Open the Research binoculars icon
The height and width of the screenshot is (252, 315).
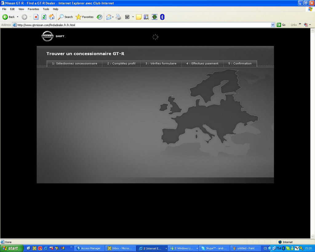146,17
